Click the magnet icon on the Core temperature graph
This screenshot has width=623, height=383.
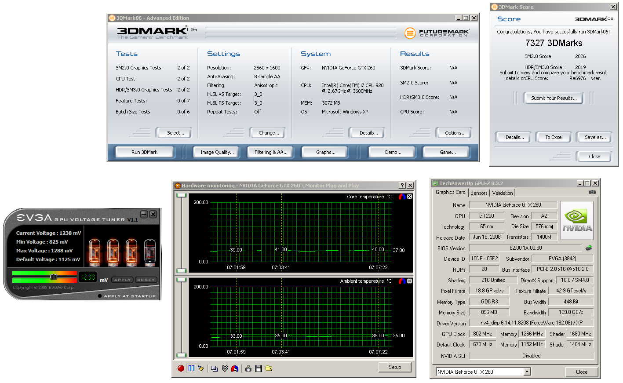pos(402,197)
